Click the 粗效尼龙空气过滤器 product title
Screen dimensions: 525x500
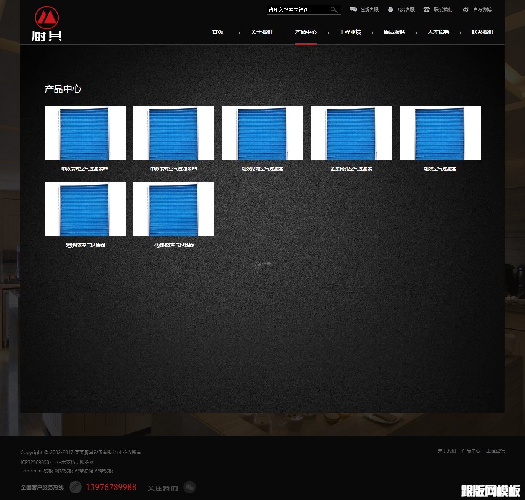tap(262, 168)
